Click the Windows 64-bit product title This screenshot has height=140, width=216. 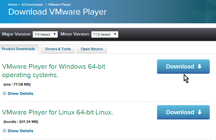[x=54, y=71]
